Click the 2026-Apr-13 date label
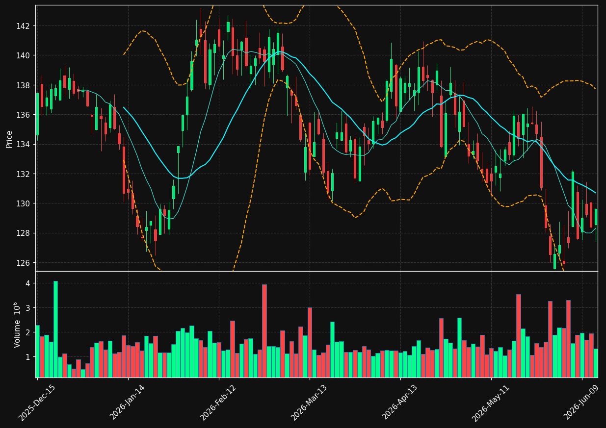606x428 pixels. (400, 403)
